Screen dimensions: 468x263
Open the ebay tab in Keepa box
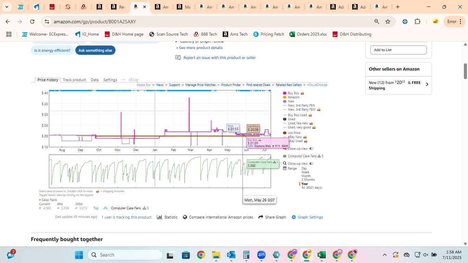(134, 80)
